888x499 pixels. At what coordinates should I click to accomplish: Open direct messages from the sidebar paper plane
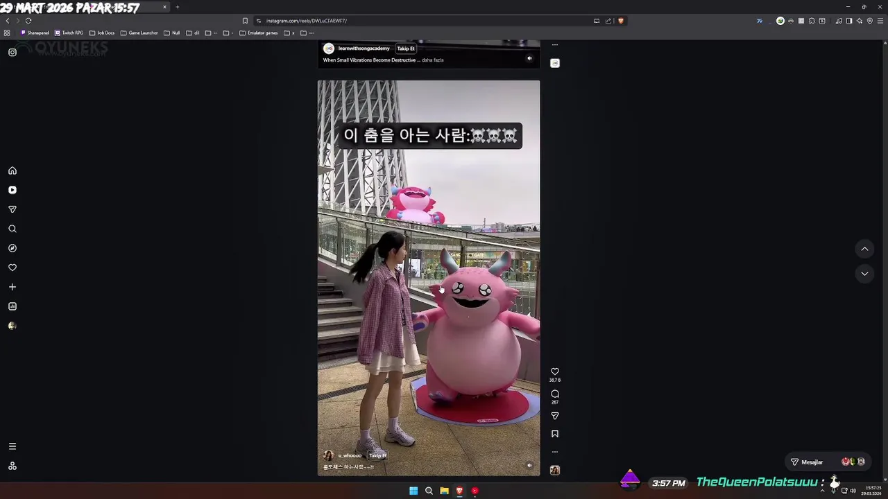[x=12, y=209]
